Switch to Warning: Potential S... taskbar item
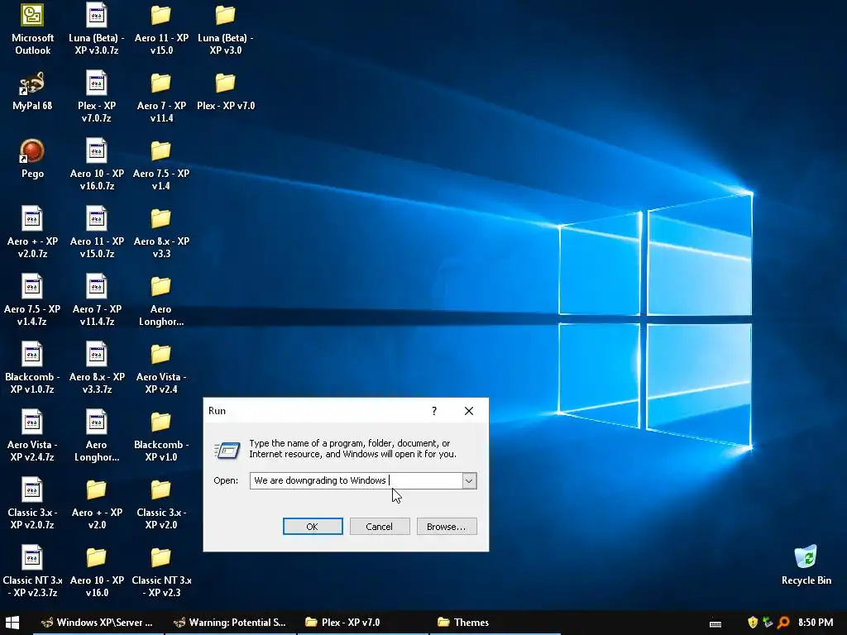Screen dimensions: 847x635 (231, 623)
